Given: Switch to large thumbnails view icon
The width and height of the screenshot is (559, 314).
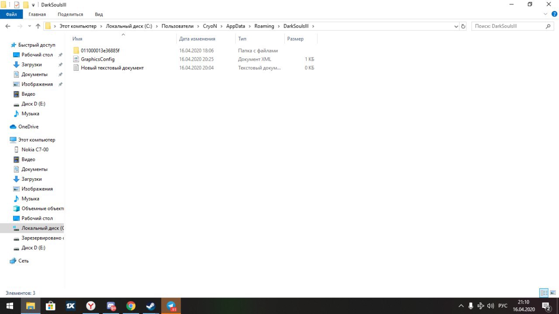Looking at the screenshot, I should coord(552,293).
